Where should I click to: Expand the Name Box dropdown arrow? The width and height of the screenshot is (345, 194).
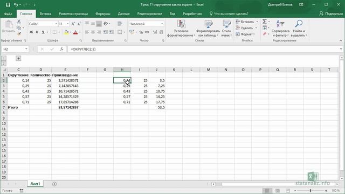(x=26, y=49)
